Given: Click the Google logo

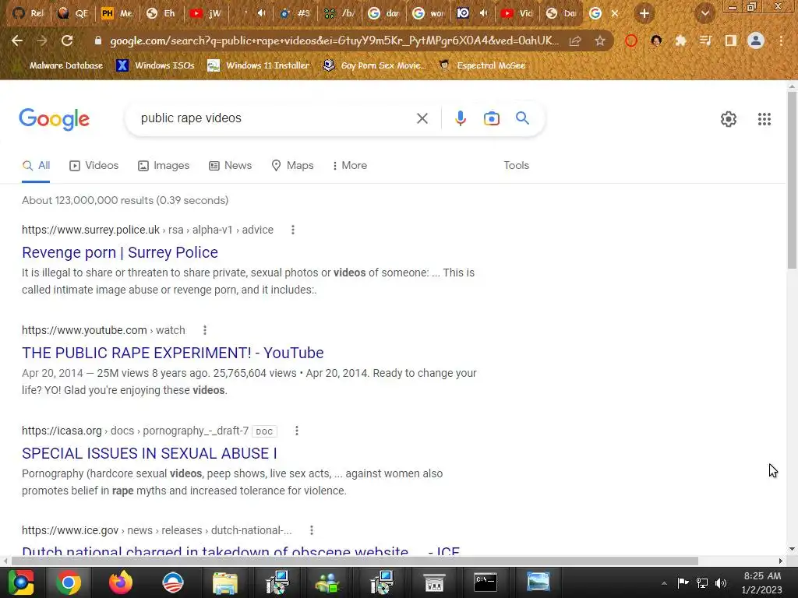Looking at the screenshot, I should [x=55, y=119].
